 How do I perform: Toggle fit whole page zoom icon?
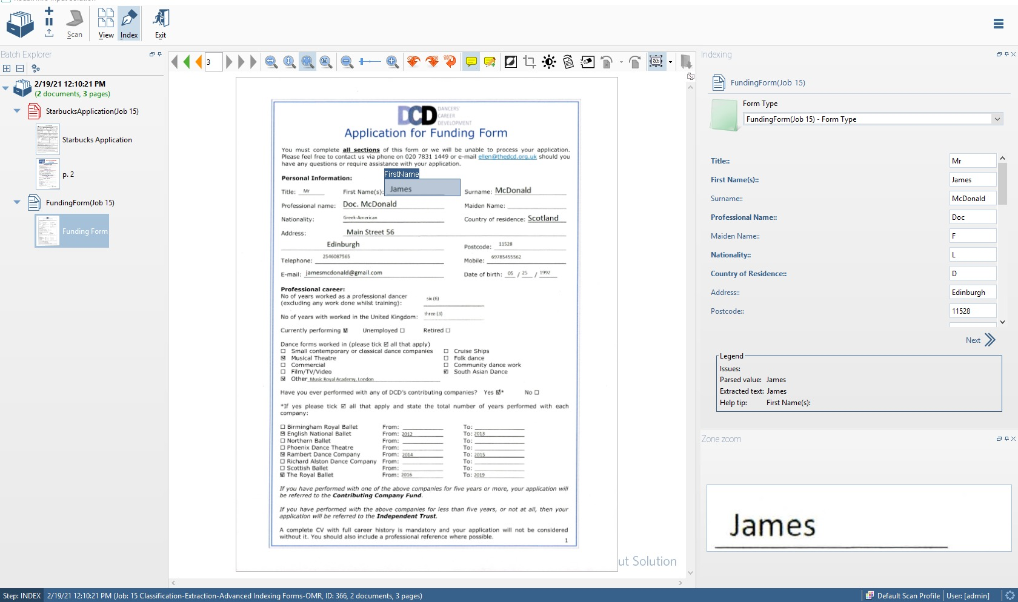tap(308, 61)
